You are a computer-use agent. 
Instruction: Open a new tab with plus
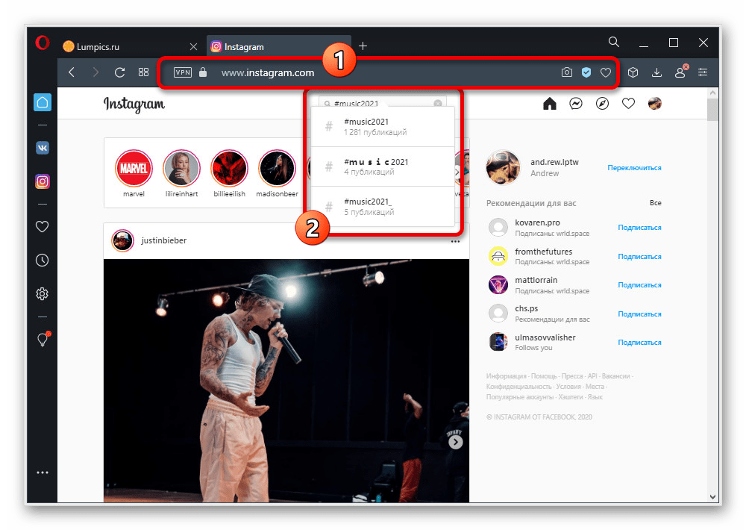coord(363,46)
